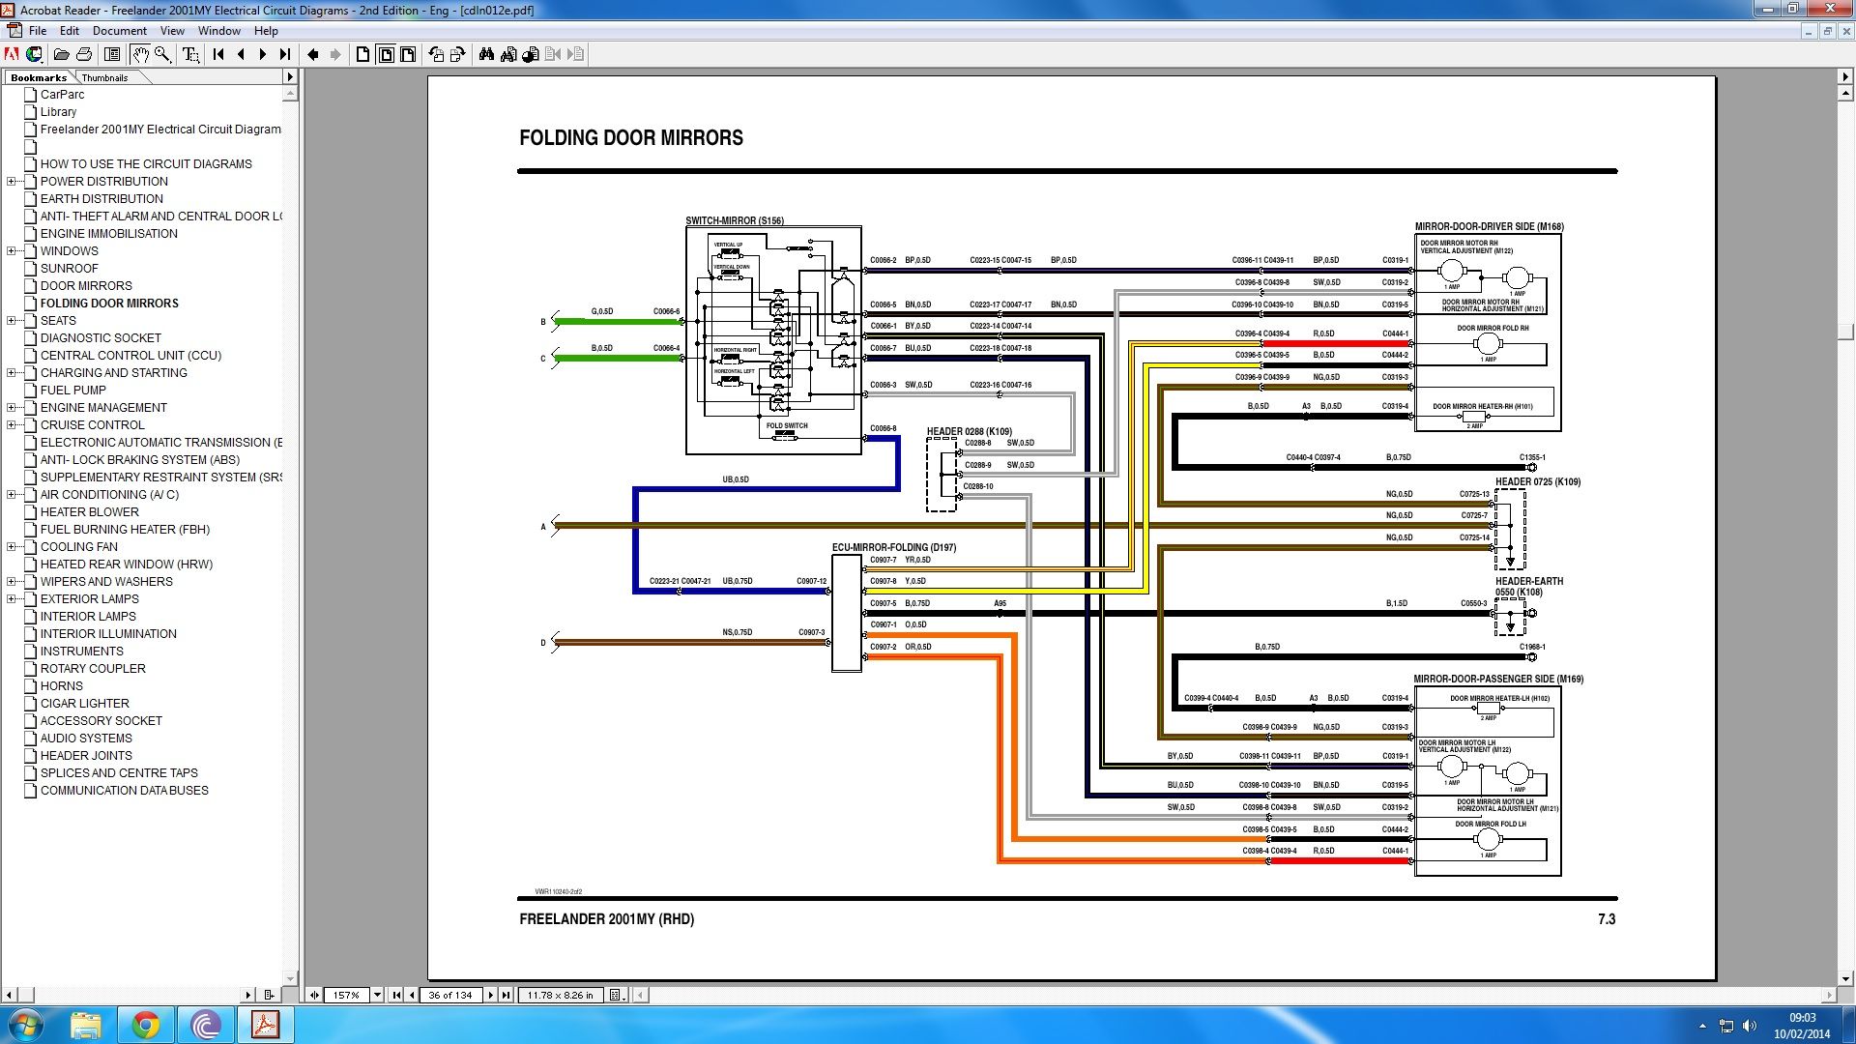The width and height of the screenshot is (1856, 1044).
Task: Click the bookmarks panel scroll-up arrow
Action: [x=290, y=94]
